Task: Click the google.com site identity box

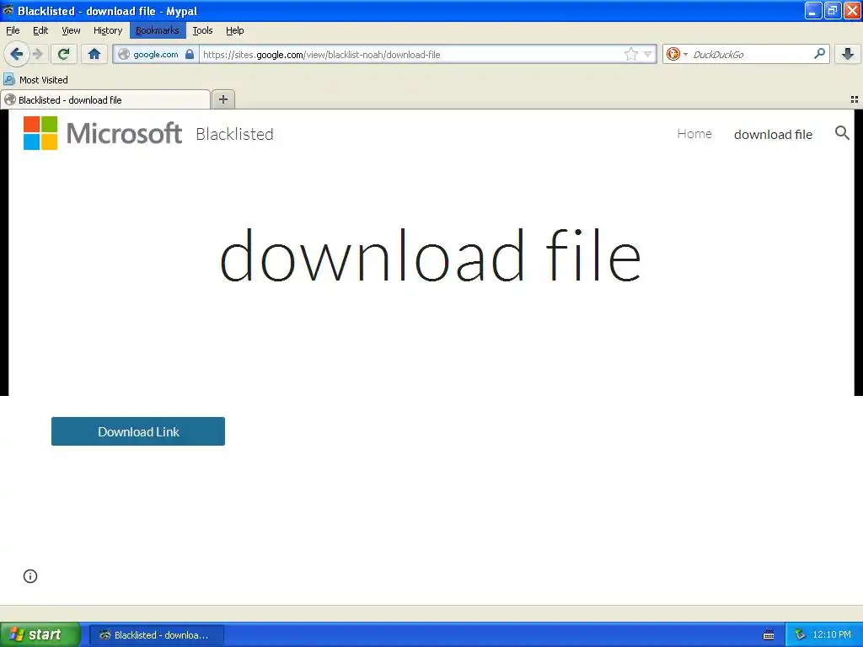Action: pos(155,54)
